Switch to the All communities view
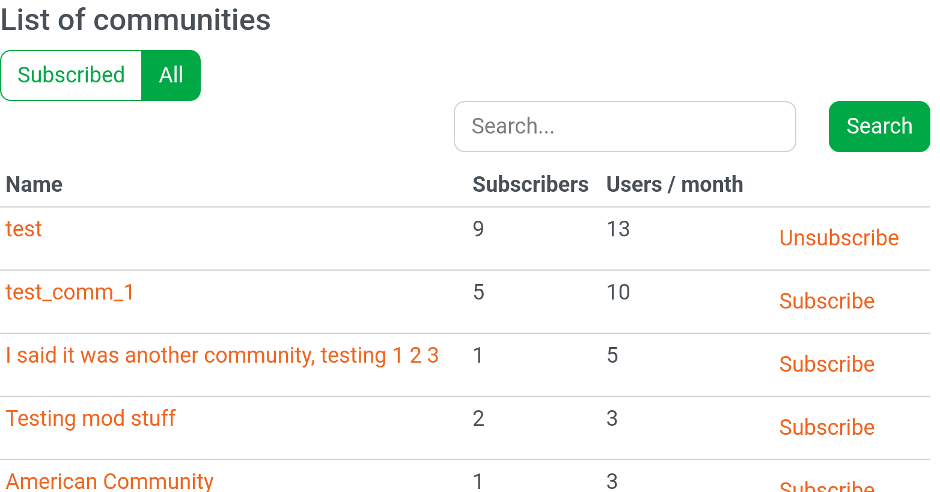 (171, 75)
